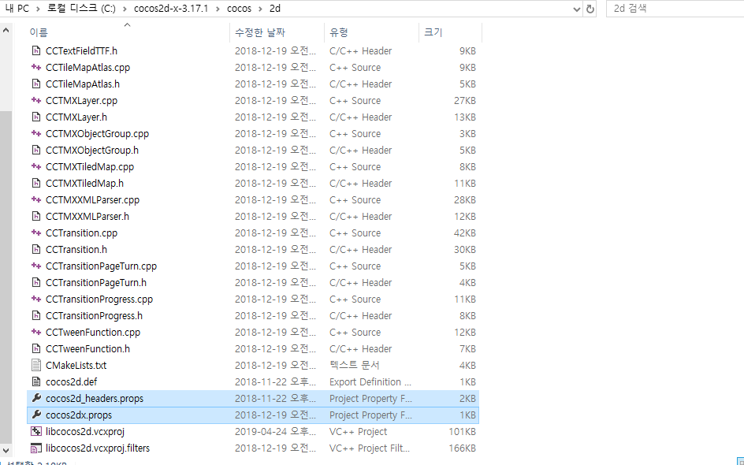
Task: Select the file name cocos2d_headers.props
Action: (95, 399)
